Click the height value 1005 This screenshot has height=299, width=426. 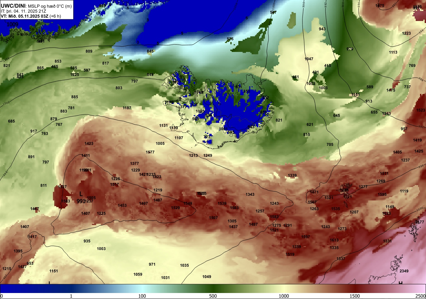coord(160,144)
